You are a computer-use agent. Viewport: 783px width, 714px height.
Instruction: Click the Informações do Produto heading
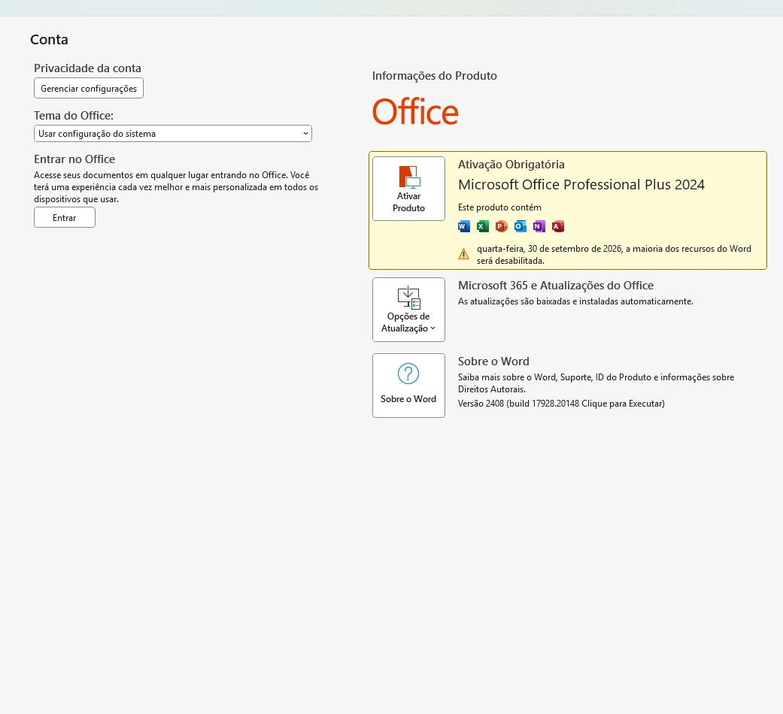pos(435,75)
